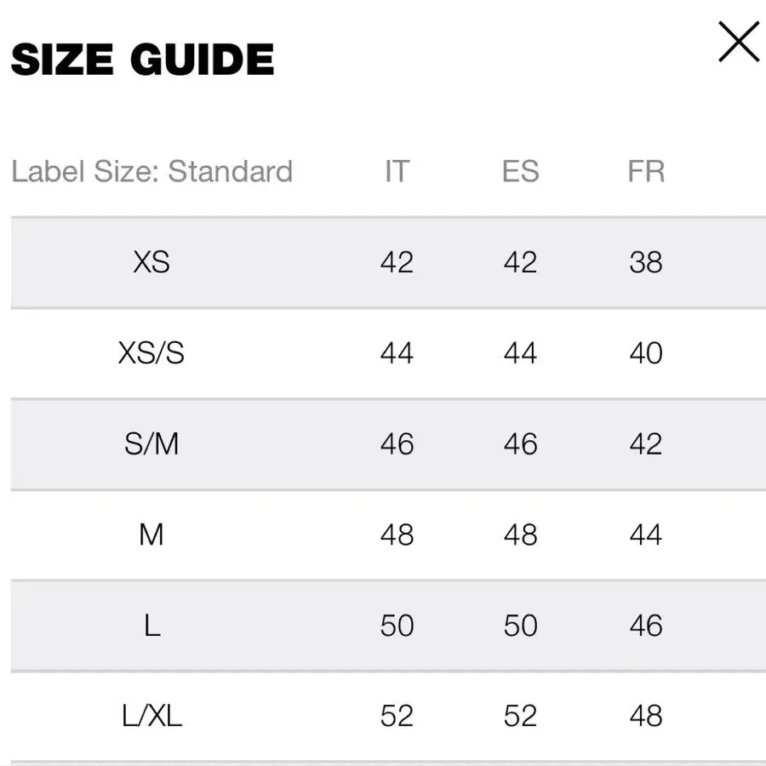Screen dimensions: 766x766
Task: Click the ES column header
Action: click(520, 171)
